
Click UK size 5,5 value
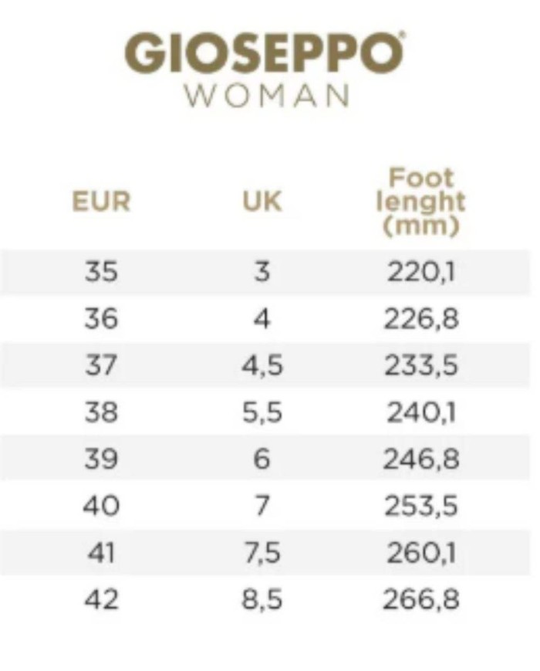(x=262, y=412)
